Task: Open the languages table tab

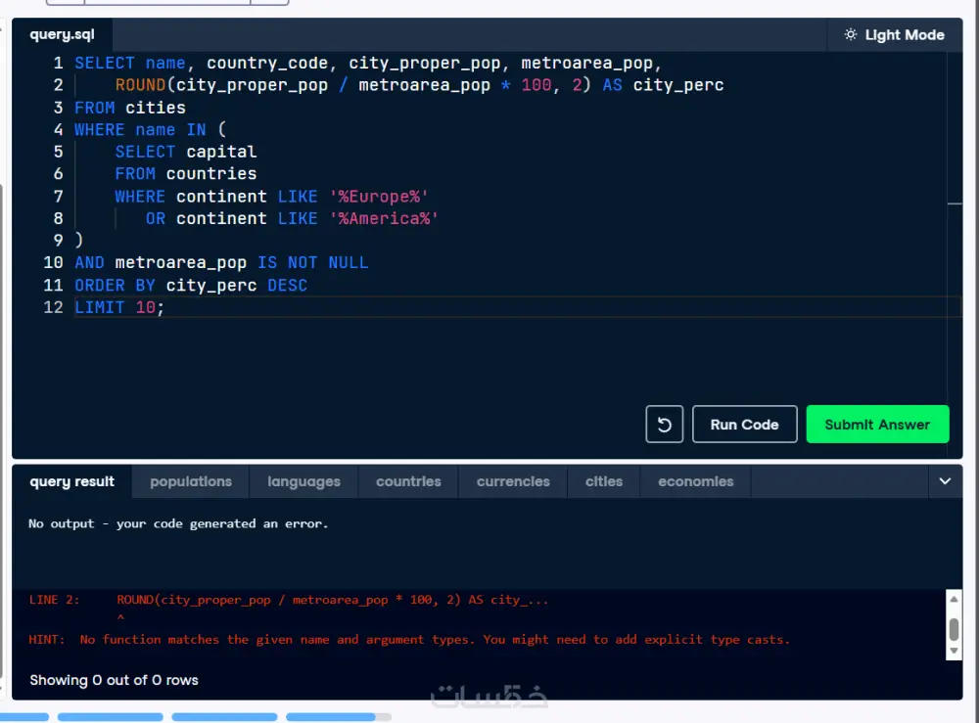Action: pos(303,481)
